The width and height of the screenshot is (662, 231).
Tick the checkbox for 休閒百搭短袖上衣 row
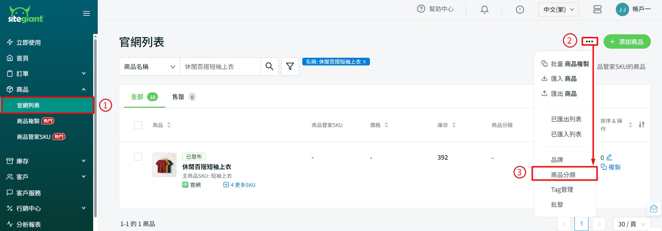point(138,157)
